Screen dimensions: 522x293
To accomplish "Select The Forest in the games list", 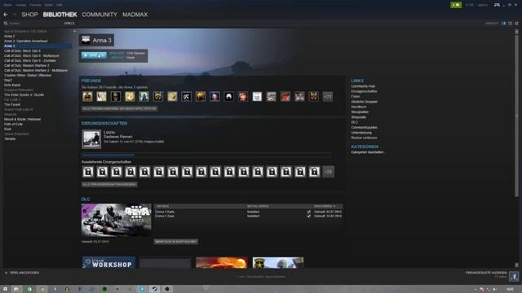I will (x=12, y=105).
